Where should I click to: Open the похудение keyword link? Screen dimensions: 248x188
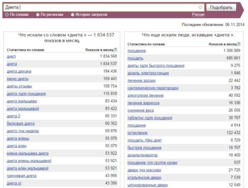click(x=137, y=51)
